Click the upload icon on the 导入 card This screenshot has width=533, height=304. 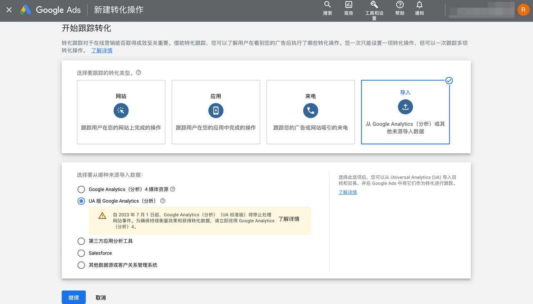tap(405, 107)
